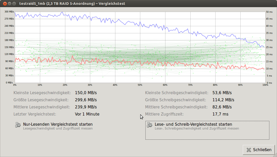This screenshot has height=157, width=277.
Task: Select the 150,0 MB/s Kleinste Lesegeschwindigkeit value
Action: tap(86, 93)
